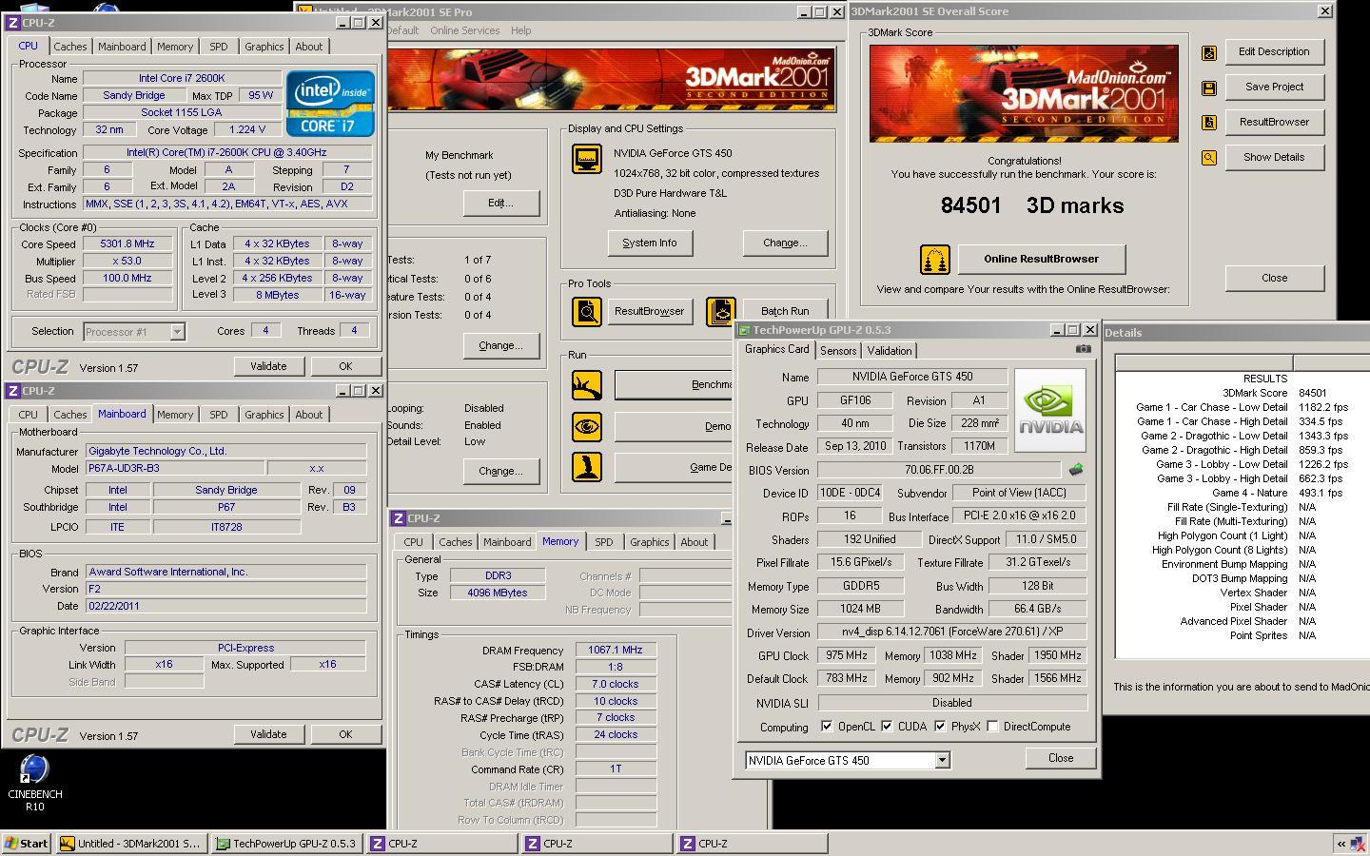Toggle the CUDA checkbox

click(887, 727)
